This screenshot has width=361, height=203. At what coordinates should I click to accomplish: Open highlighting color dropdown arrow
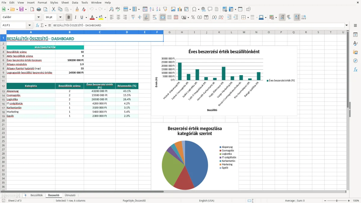[x=105, y=17]
